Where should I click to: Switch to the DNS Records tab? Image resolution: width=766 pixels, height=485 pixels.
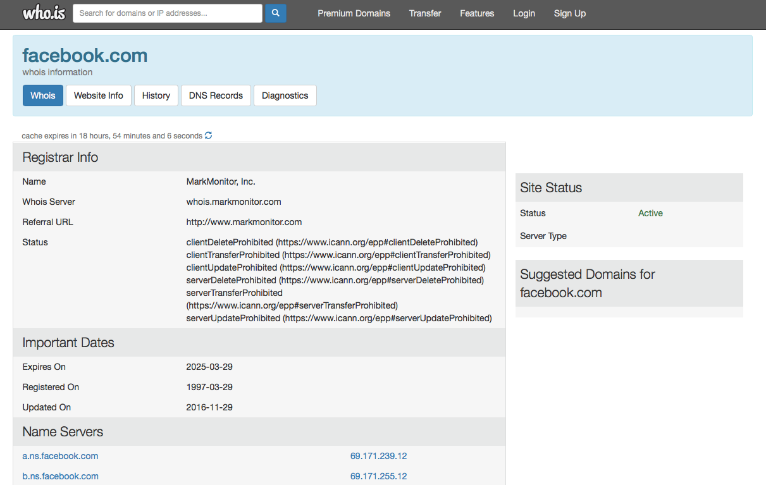pyautogui.click(x=216, y=95)
